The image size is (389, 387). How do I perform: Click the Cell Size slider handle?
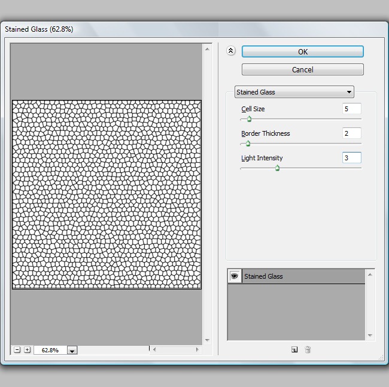tap(249, 119)
